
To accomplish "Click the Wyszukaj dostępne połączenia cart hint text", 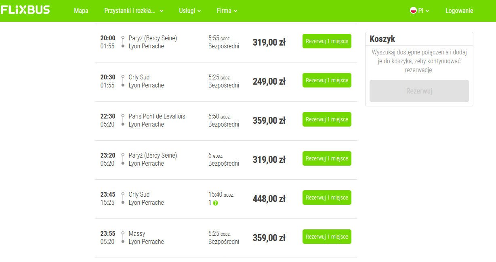I will [419, 61].
